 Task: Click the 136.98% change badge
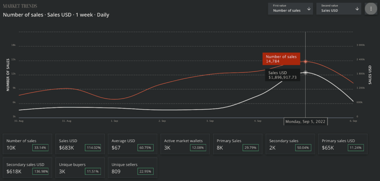(41, 171)
